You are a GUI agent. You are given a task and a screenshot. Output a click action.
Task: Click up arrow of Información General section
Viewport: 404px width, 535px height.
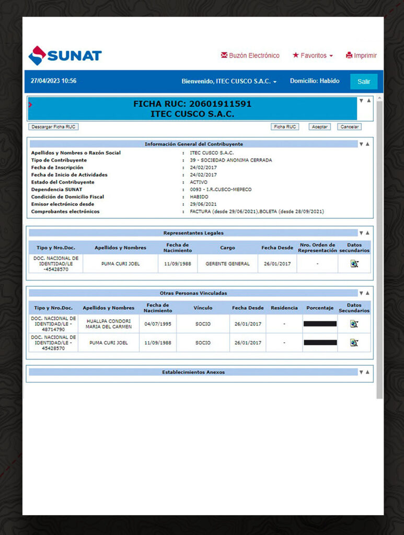[367, 144]
